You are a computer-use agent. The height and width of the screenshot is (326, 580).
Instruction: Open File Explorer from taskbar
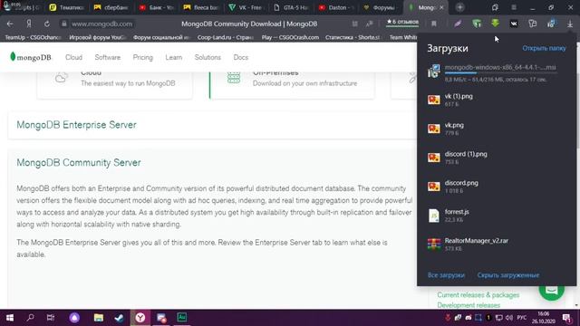99,318
